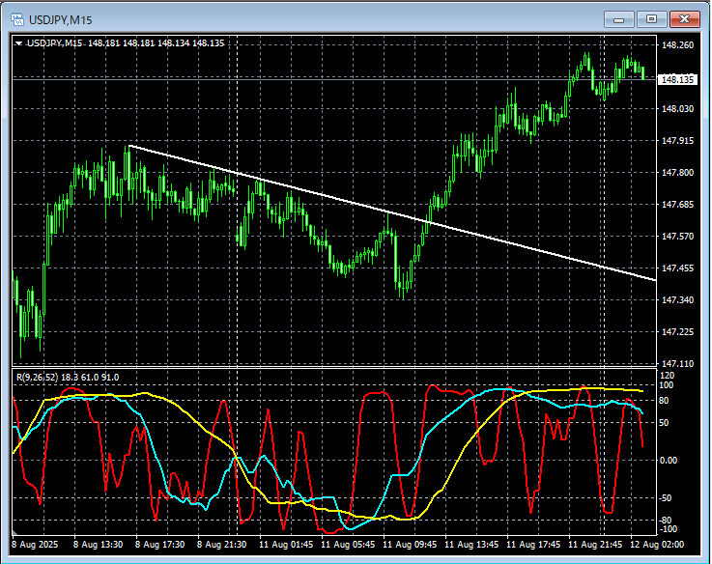Click the 147.225 price axis label
This screenshot has width=712, height=564.
[x=677, y=332]
